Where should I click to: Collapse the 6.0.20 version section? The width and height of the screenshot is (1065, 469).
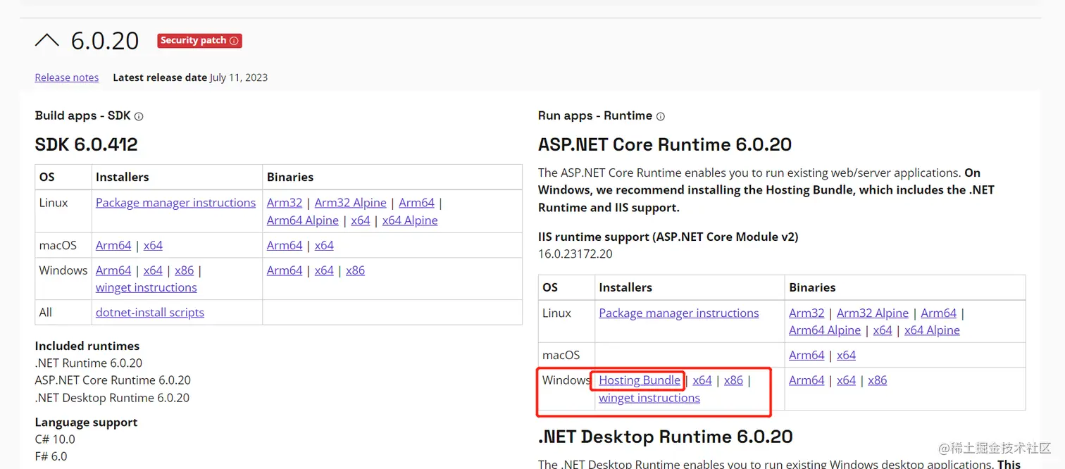[46, 41]
